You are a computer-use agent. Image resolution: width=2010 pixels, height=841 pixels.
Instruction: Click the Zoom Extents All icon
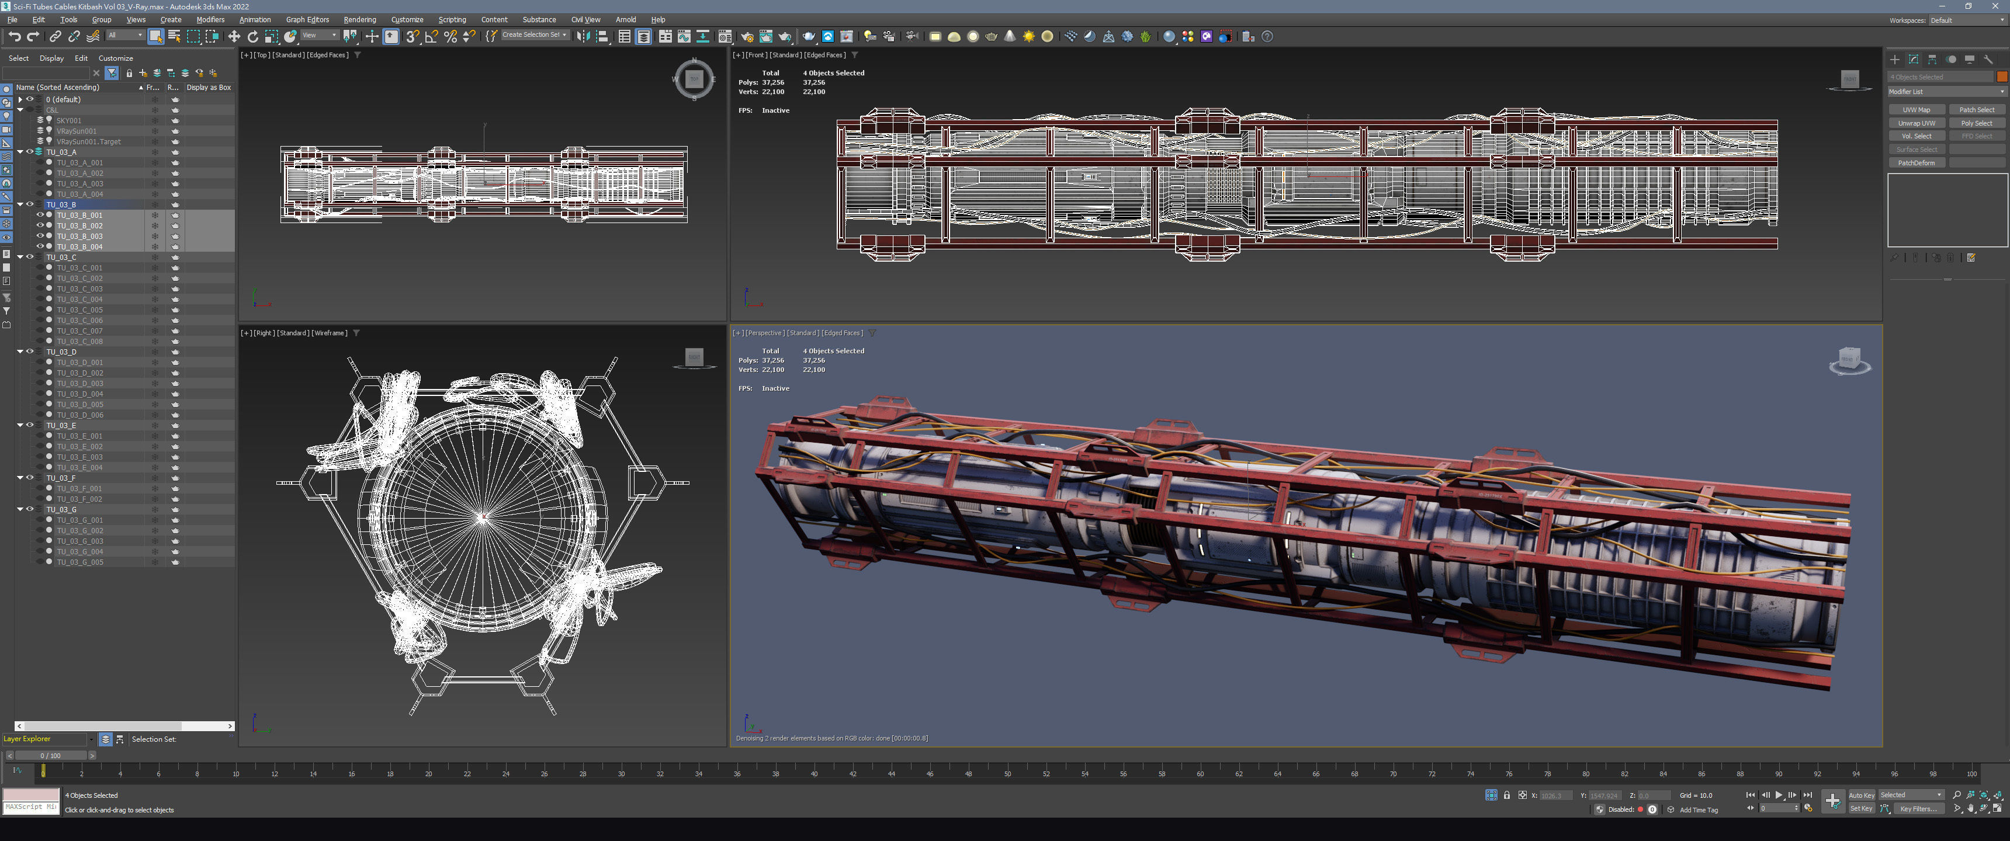click(1998, 795)
